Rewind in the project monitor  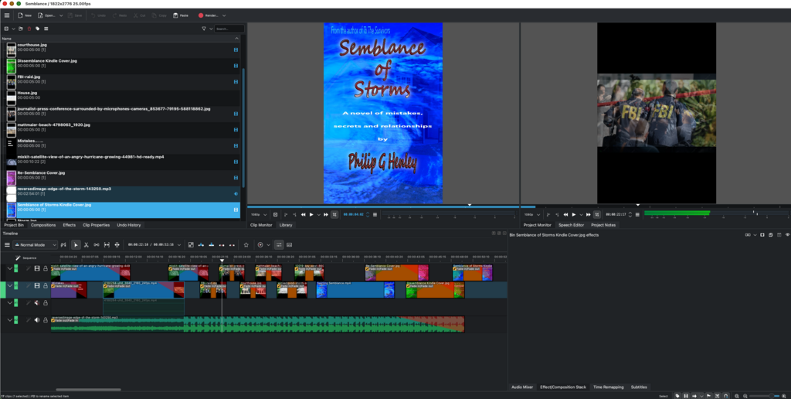coord(566,215)
